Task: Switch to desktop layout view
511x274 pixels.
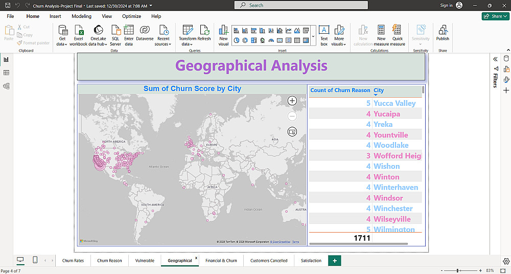Action: [x=20, y=260]
